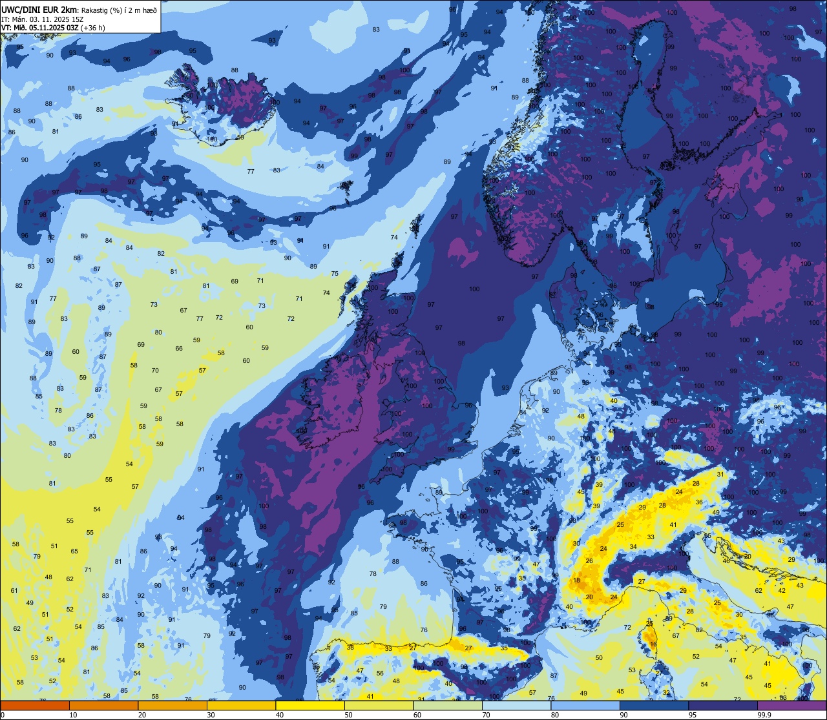
Task: Click the '38' humidity value over northern Spain
Action: [350, 646]
